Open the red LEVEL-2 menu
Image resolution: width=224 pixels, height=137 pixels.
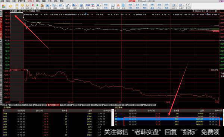(x=31, y=1)
